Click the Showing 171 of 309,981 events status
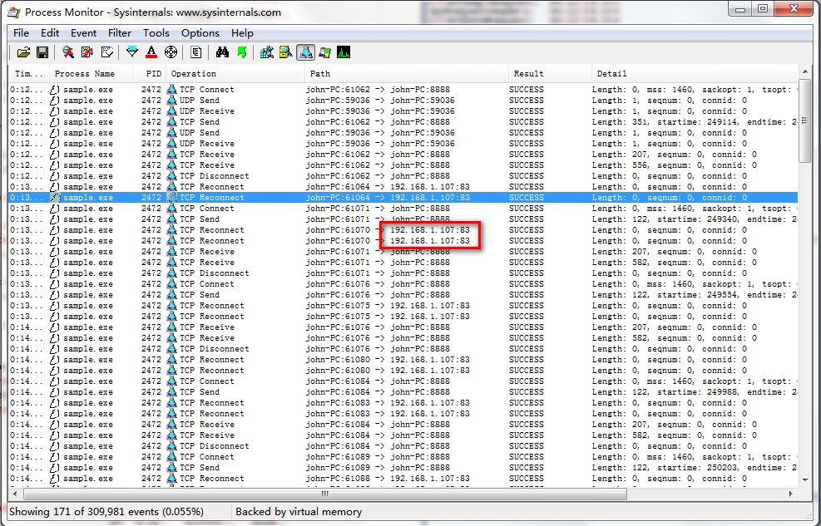 coord(106,512)
